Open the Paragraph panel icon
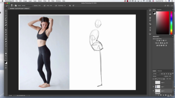 pyautogui.click(x=150, y=30)
